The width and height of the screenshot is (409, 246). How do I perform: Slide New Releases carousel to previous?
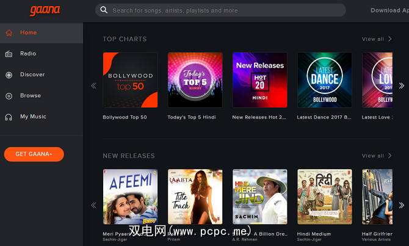[93, 205]
